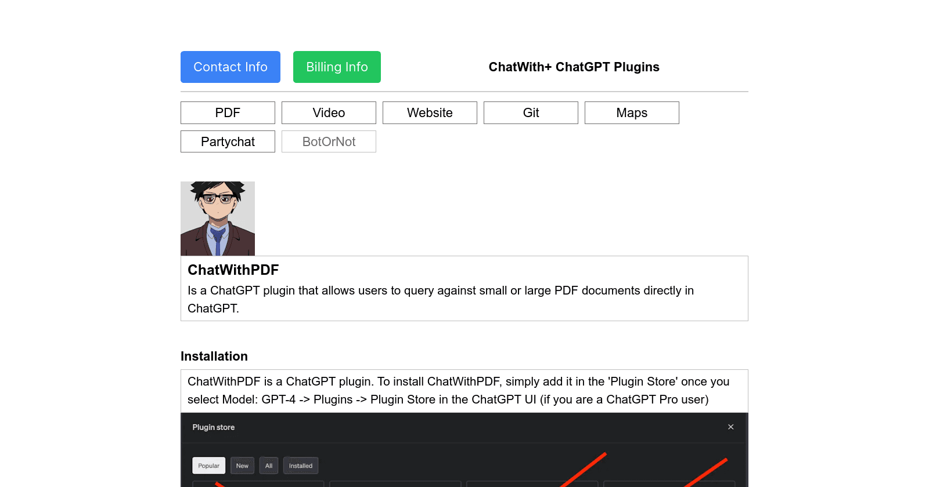Click the text "Is a ChatGPT plugin"
This screenshot has width=929, height=487.
point(241,290)
